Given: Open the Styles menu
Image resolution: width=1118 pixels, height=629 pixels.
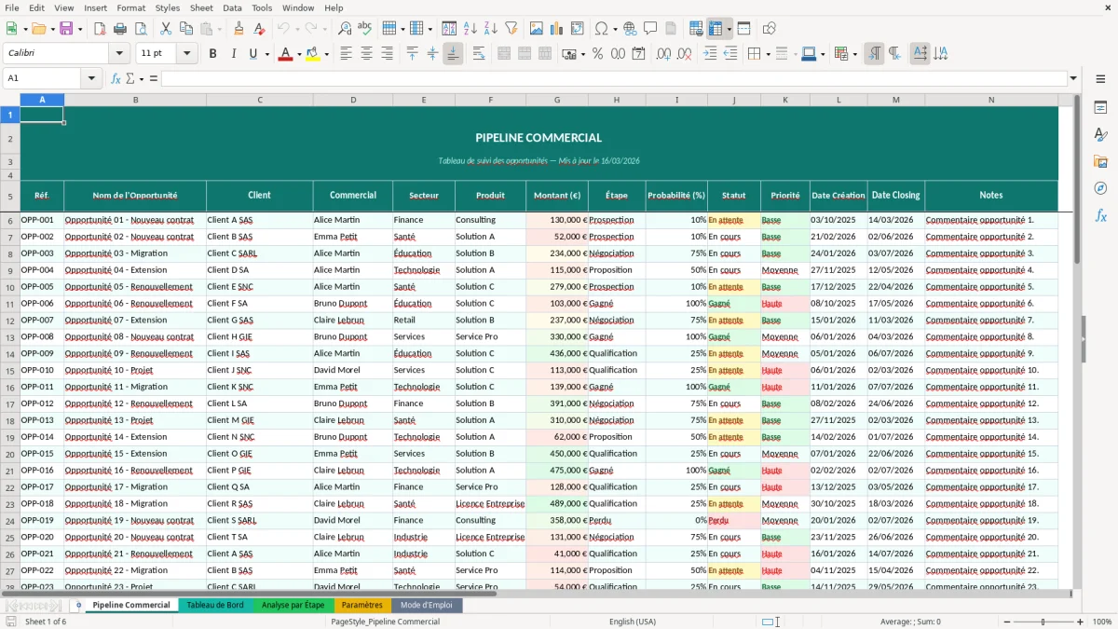Looking at the screenshot, I should (x=168, y=7).
